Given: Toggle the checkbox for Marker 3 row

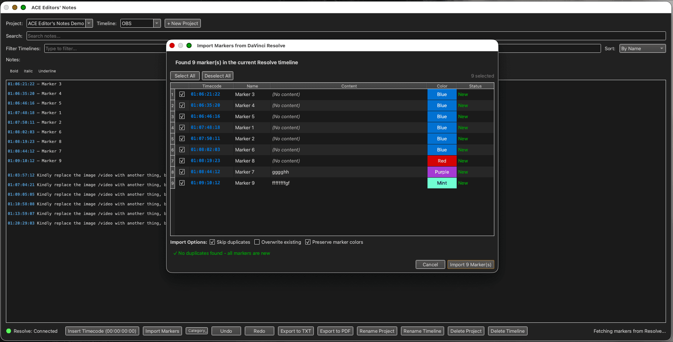Looking at the screenshot, I should coord(182,94).
